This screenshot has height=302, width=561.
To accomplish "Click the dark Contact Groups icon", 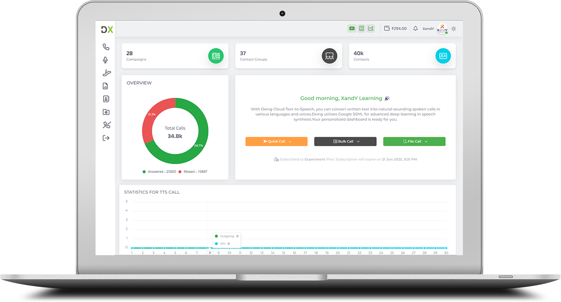I will 329,56.
